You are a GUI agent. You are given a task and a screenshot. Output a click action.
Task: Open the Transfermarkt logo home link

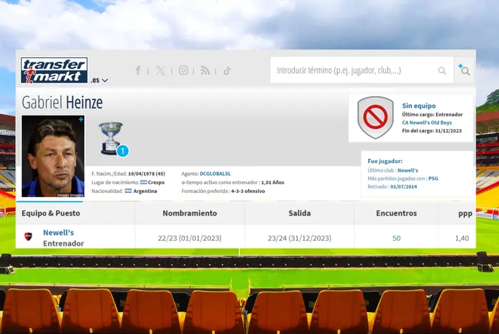point(54,70)
